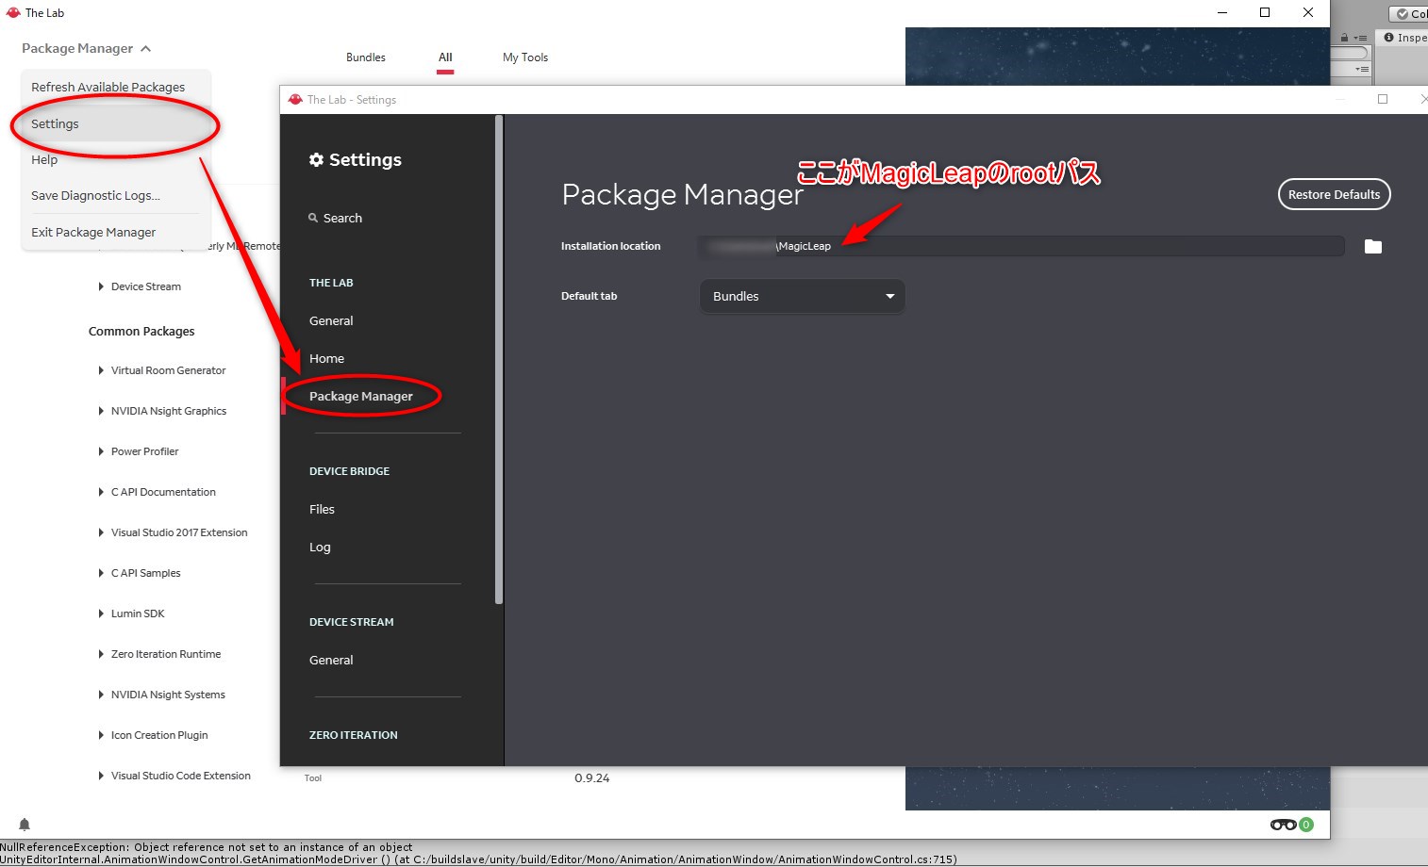Expand the C API Samples package
This screenshot has height=867, width=1428.
pyautogui.click(x=101, y=573)
